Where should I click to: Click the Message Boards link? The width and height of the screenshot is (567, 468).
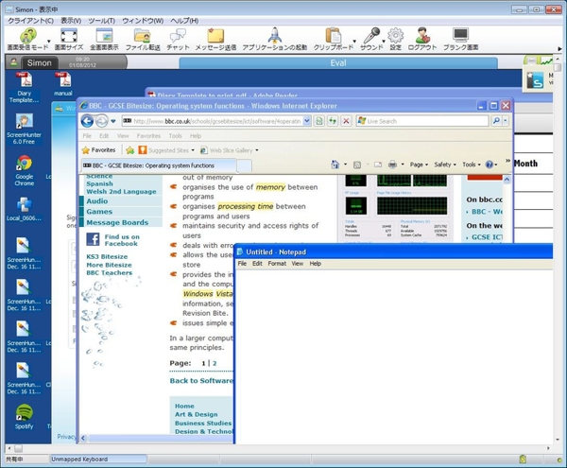coord(117,222)
